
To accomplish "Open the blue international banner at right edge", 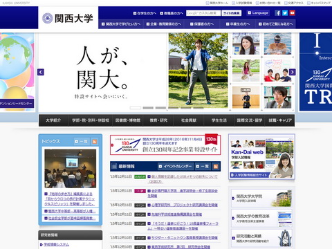I will point(315,72).
